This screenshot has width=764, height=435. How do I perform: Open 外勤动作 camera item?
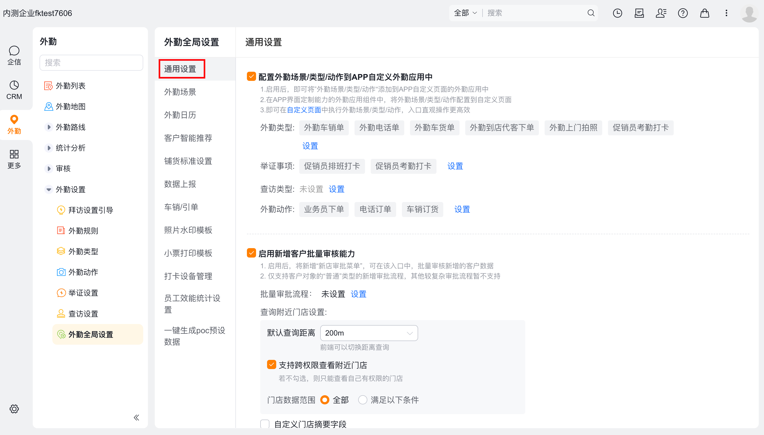pyautogui.click(x=77, y=272)
